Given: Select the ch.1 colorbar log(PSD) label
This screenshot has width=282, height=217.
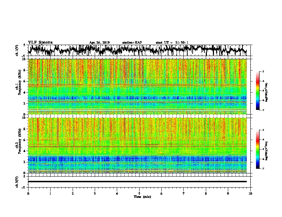Looking at the screenshot, I should coord(267,92).
